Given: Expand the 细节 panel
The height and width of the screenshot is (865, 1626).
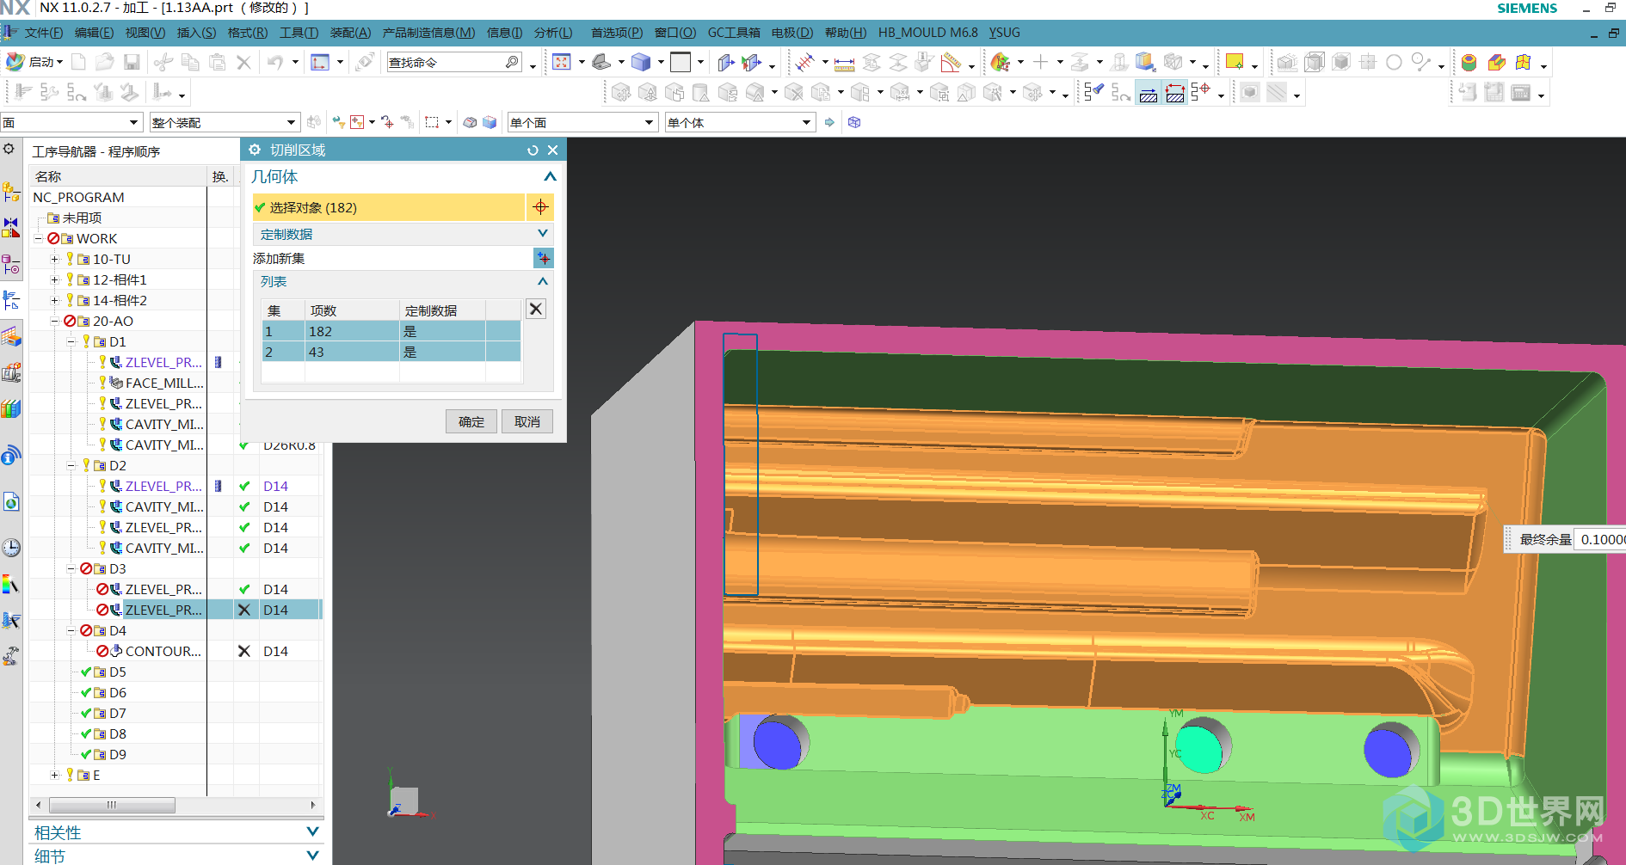Looking at the screenshot, I should pyautogui.click(x=312, y=856).
